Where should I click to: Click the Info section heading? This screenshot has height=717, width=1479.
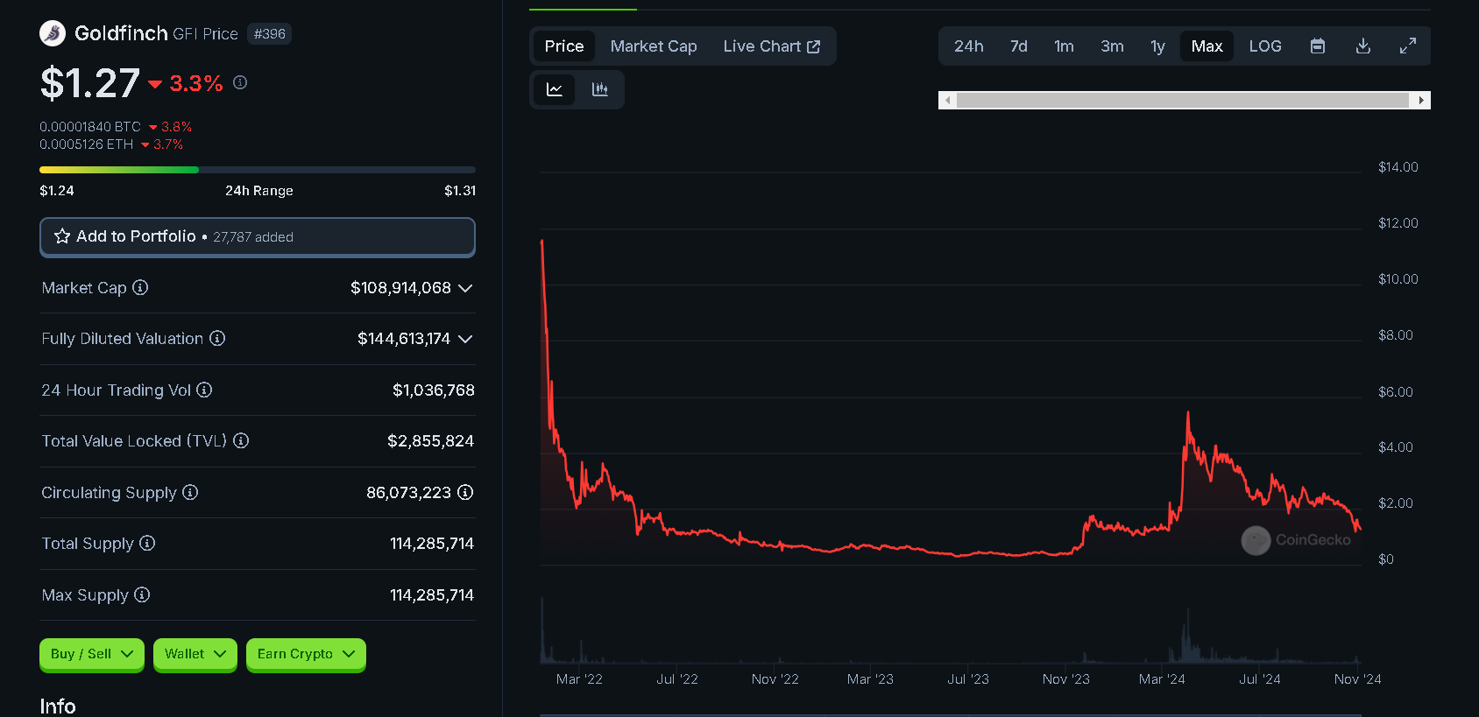58,706
